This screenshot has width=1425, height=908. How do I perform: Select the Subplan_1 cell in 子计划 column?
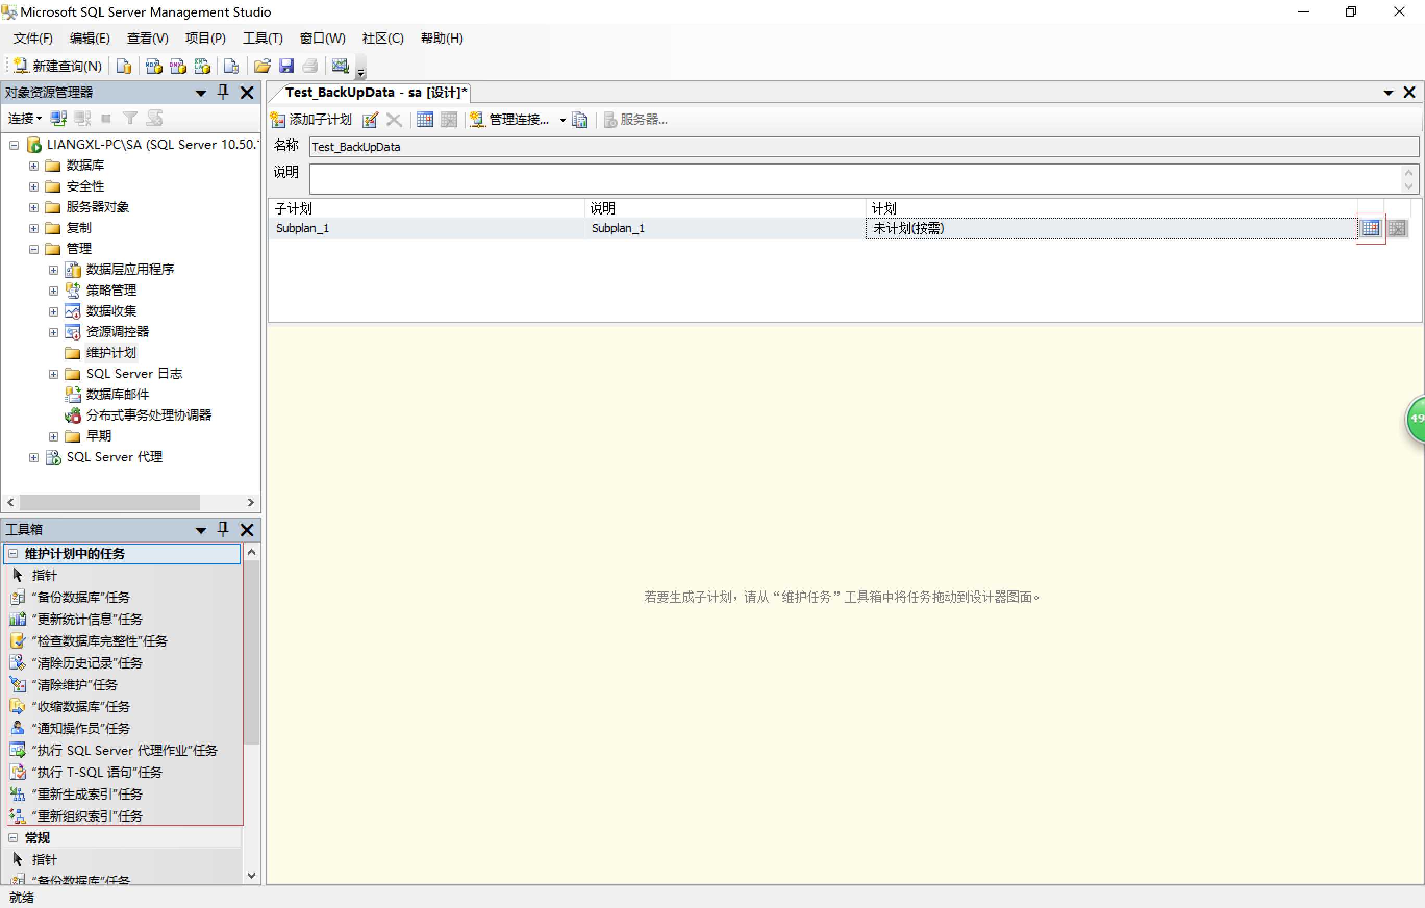[427, 229]
